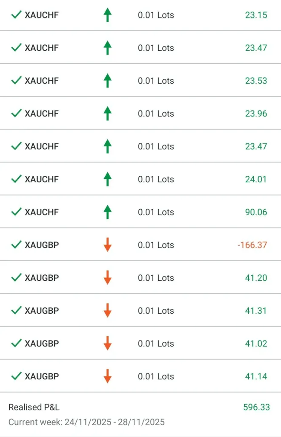Click the XAUCHF symbol in the 24.01 row
This screenshot has width=281, height=437.
[x=42, y=179]
